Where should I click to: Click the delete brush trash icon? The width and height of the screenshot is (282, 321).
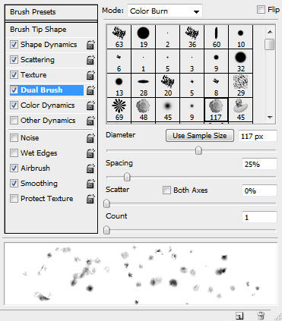point(261,316)
